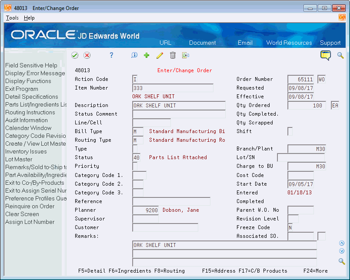Choose Assign Lot Number option
350x280 pixels.
30,222
